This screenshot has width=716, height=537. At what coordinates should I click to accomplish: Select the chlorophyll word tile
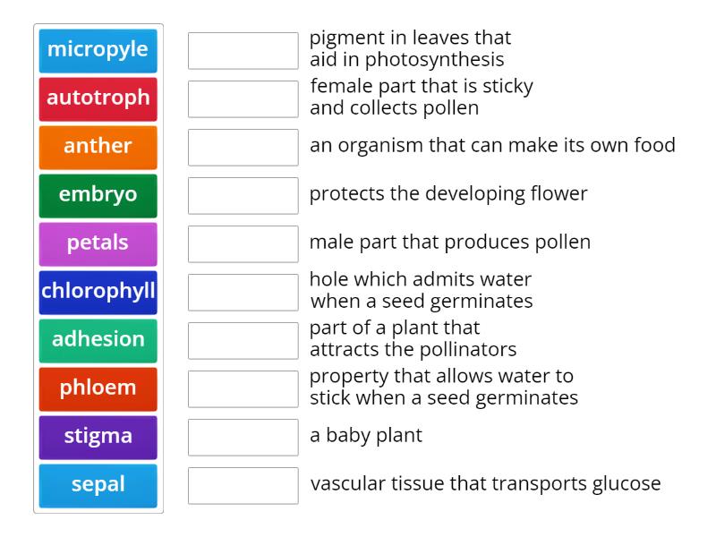click(98, 292)
